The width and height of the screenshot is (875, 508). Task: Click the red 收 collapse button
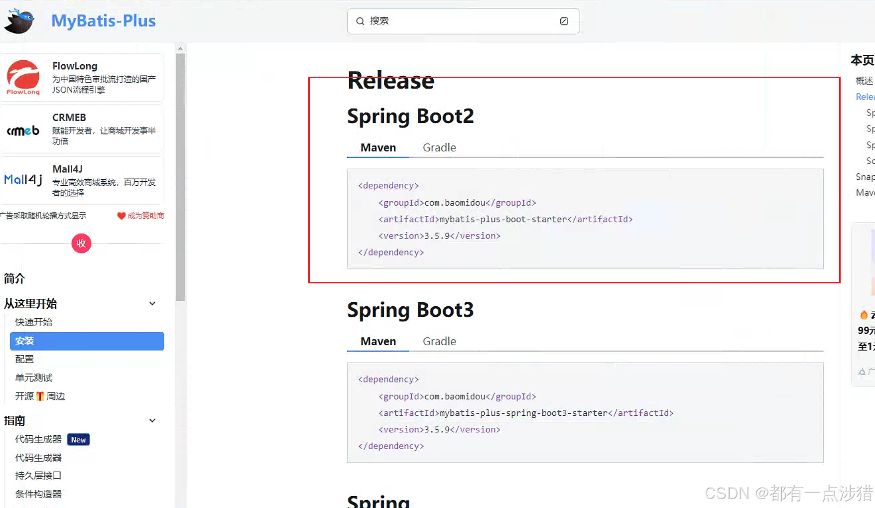(81, 243)
